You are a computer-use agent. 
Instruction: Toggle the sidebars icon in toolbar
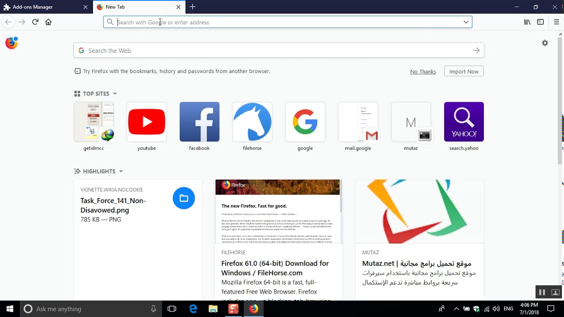(540, 22)
